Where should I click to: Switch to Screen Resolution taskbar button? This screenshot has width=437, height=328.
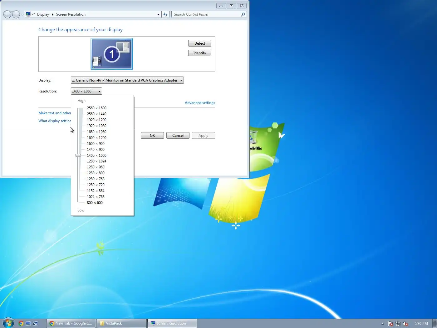point(172,323)
